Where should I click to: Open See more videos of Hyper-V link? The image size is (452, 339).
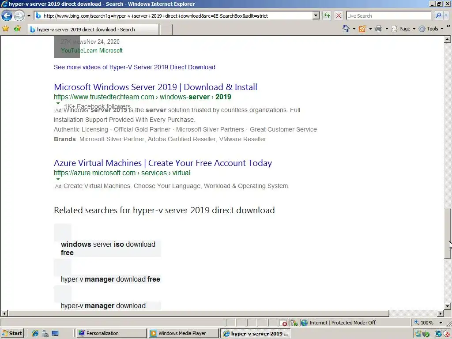click(134, 67)
